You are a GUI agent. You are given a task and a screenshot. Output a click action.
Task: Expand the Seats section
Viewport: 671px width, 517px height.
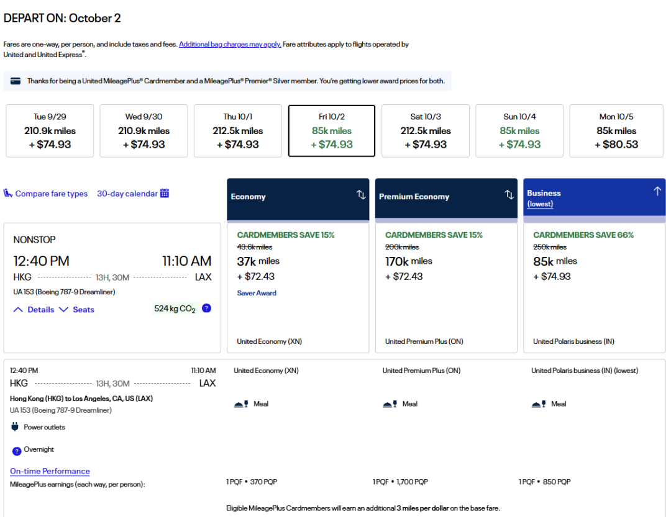pos(76,310)
